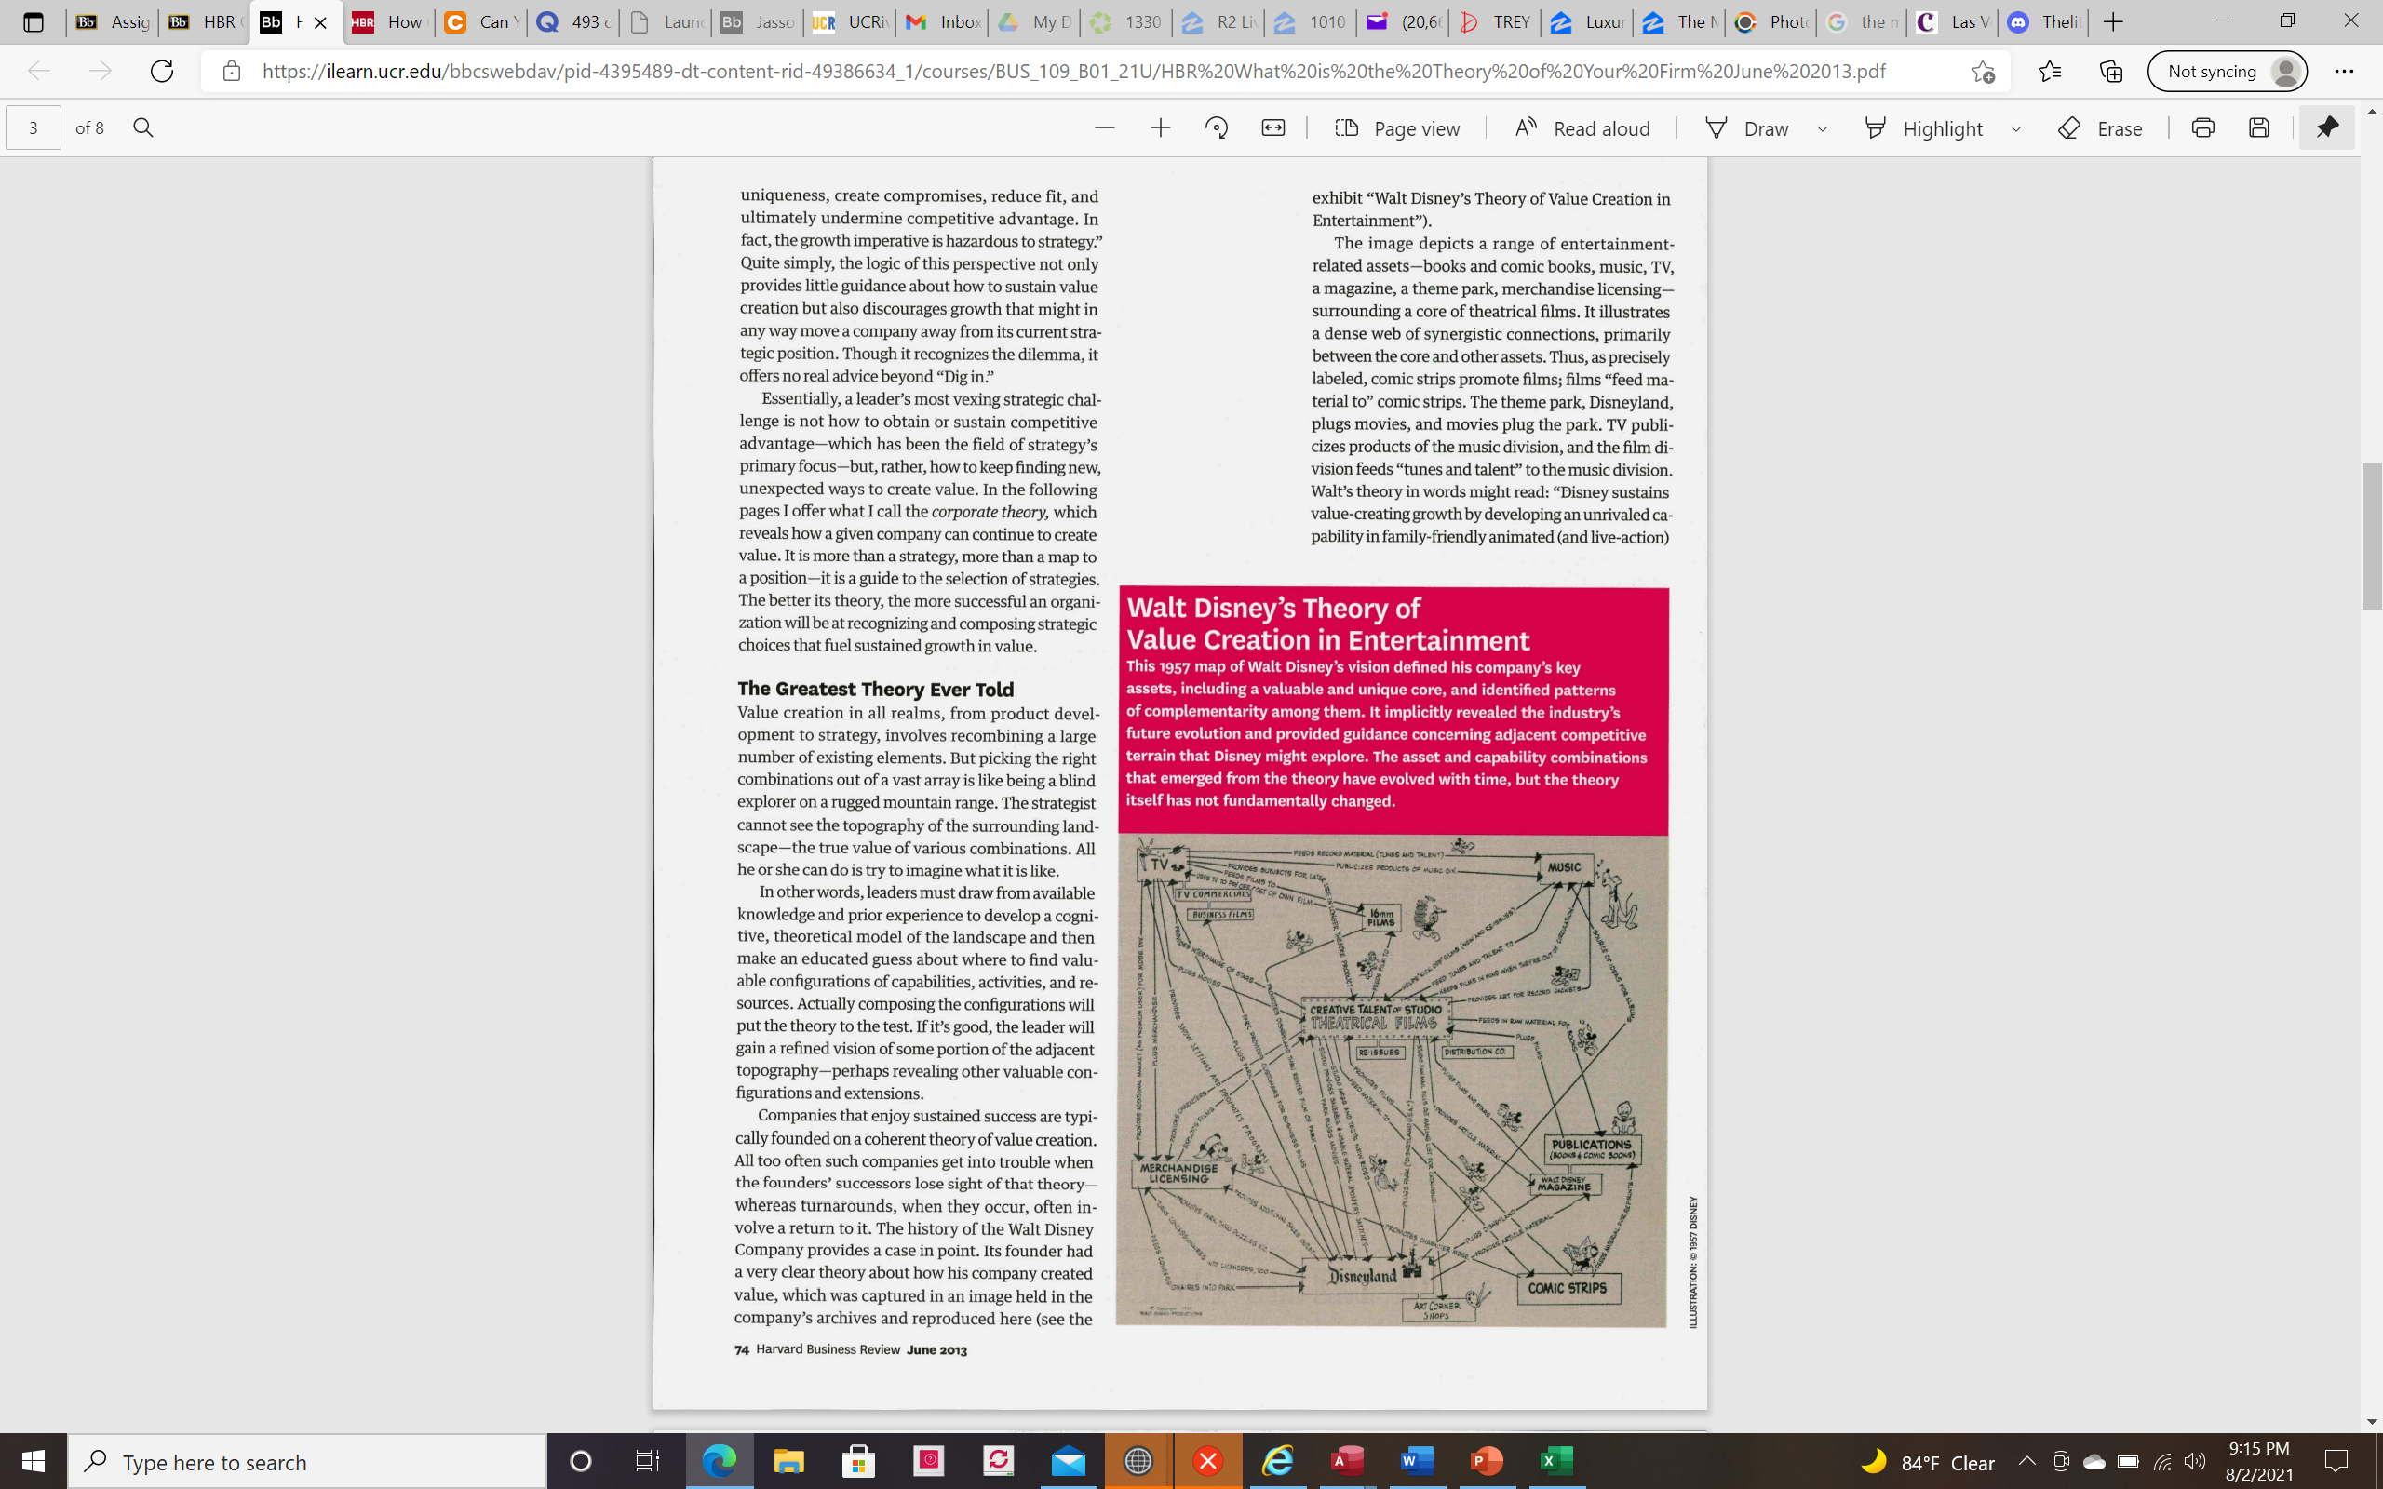Open Microsoft Access from taskbar
This screenshot has width=2383, height=1489.
(1347, 1461)
